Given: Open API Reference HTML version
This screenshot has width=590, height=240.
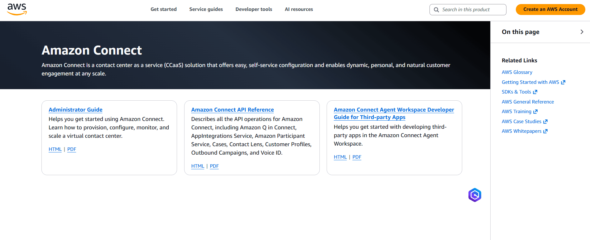Looking at the screenshot, I should pos(198,166).
